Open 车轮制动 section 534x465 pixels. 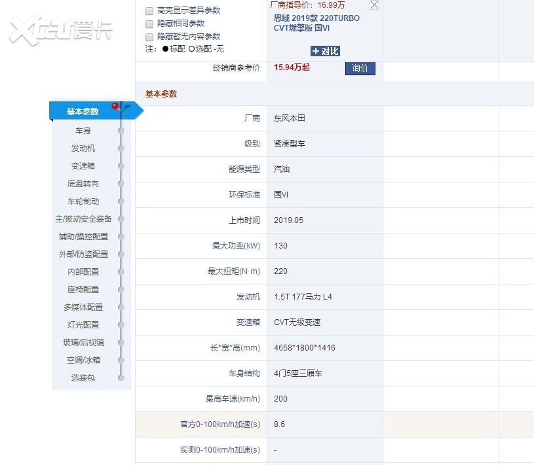(83, 201)
